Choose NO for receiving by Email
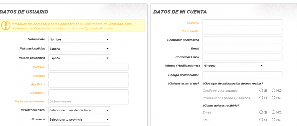This screenshot has width=297, height=126. point(273,112)
